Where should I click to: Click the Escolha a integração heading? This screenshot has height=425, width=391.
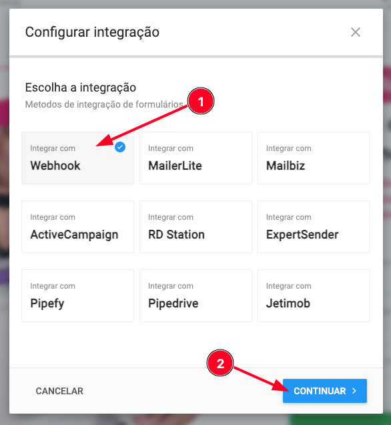pyautogui.click(x=81, y=88)
